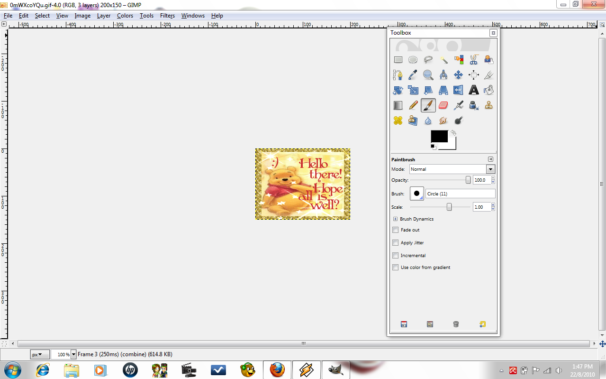Select the Free Select lasso tool
Viewport: 606px width, 379px height.
tap(428, 60)
